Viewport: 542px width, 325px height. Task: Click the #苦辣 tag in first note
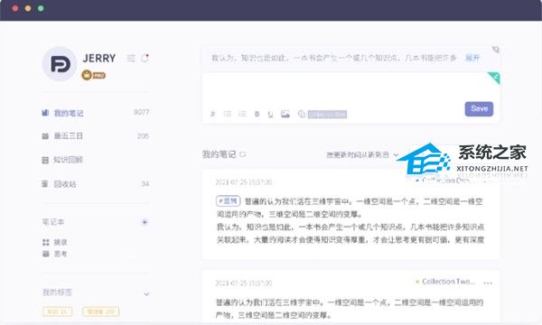[229, 201]
